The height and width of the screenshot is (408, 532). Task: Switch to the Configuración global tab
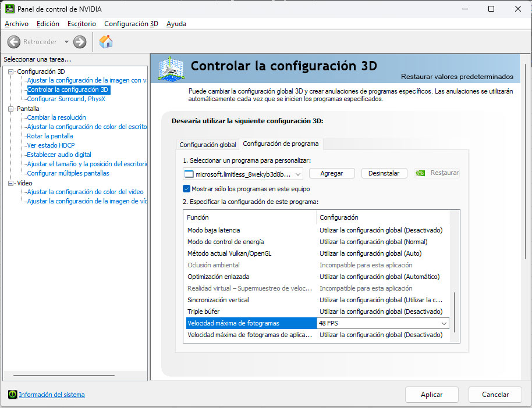tap(208, 145)
